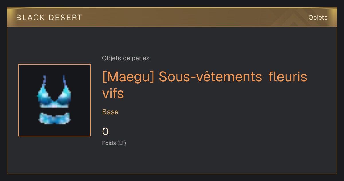Click the word Sous-vêtements in title
This screenshot has width=344, height=181.
(211, 77)
